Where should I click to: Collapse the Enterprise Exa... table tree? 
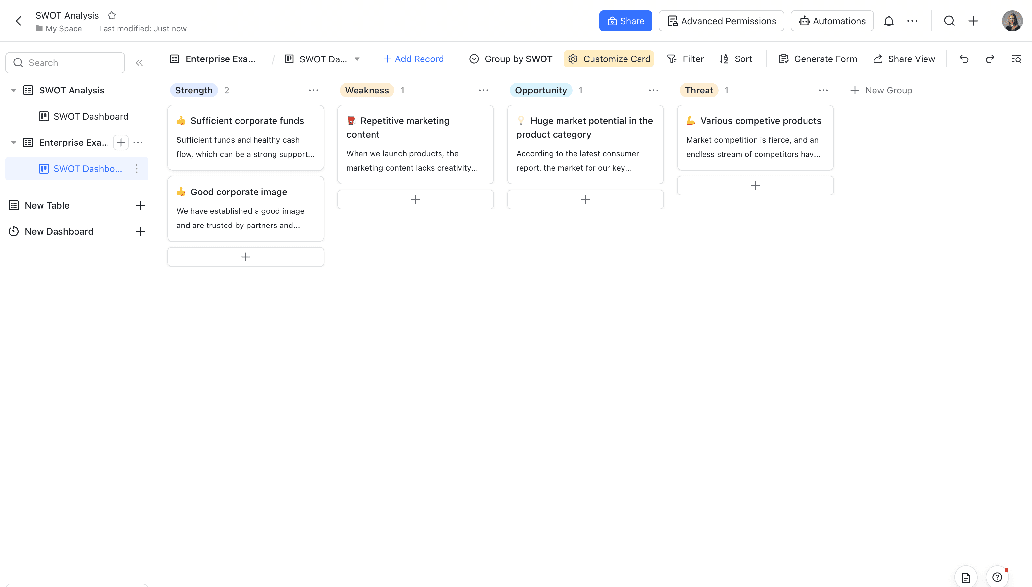tap(14, 143)
